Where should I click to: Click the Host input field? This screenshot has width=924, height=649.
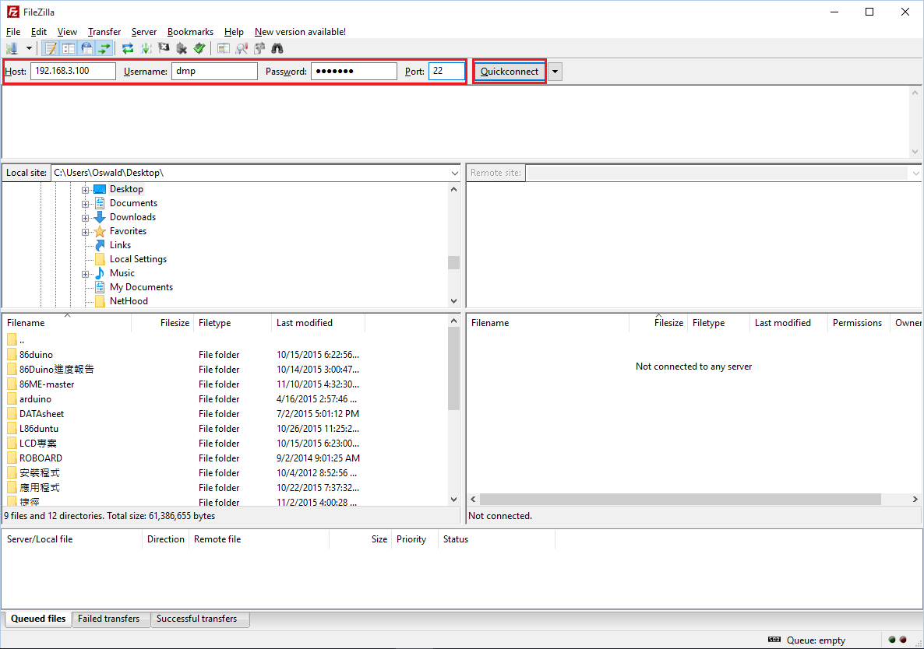[73, 71]
